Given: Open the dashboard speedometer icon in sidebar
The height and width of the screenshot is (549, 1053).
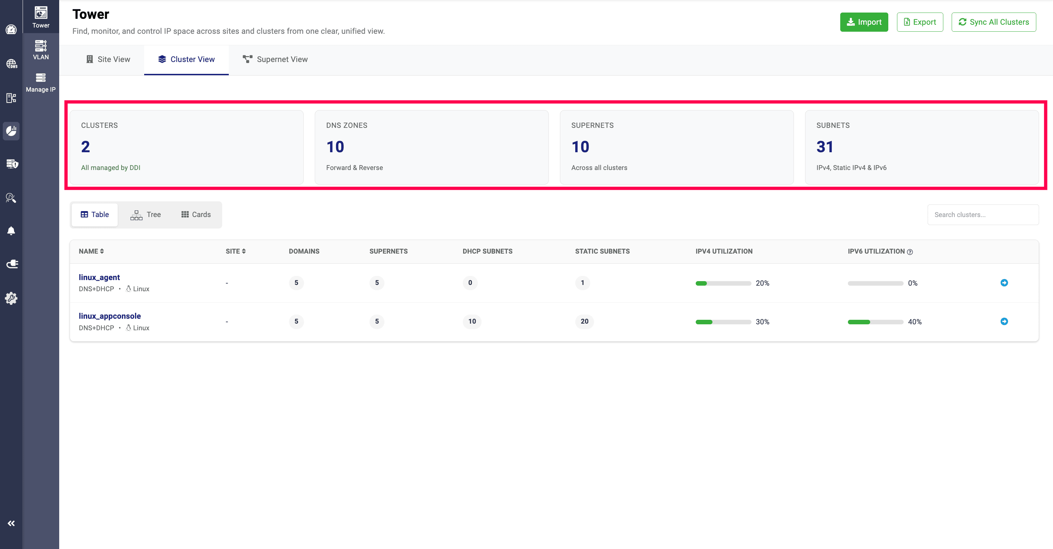Looking at the screenshot, I should pos(11,29).
